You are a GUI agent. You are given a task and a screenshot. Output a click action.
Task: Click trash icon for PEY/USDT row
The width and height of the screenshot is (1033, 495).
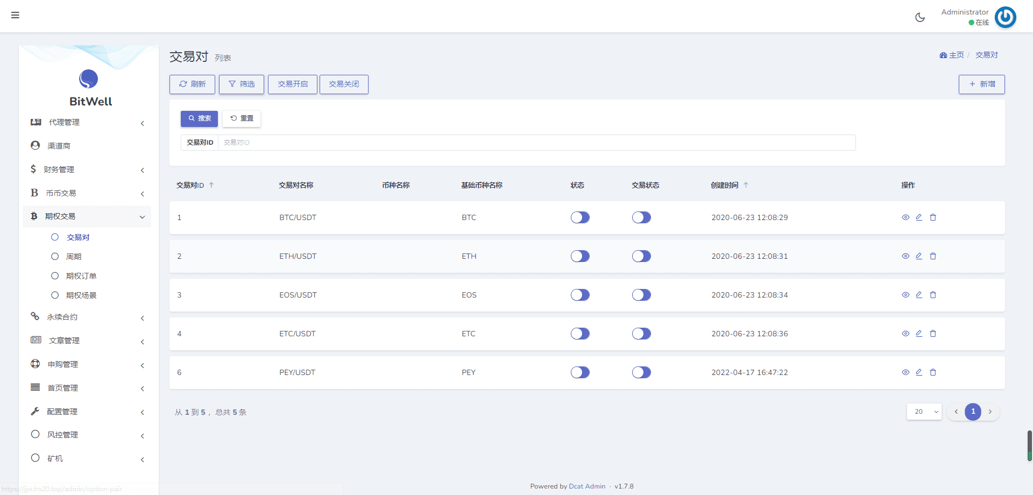pos(933,372)
